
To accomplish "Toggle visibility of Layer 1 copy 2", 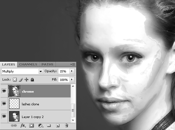I will pos(4,116).
